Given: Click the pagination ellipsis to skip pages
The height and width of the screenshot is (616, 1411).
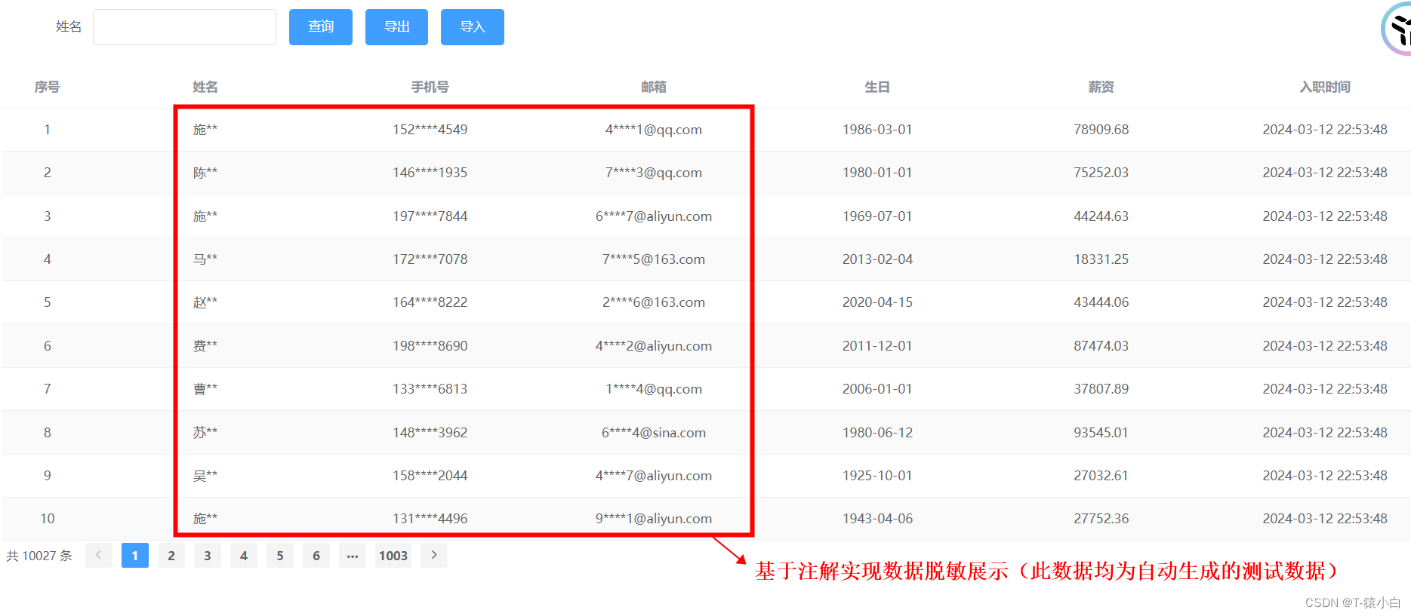Looking at the screenshot, I should (x=353, y=555).
